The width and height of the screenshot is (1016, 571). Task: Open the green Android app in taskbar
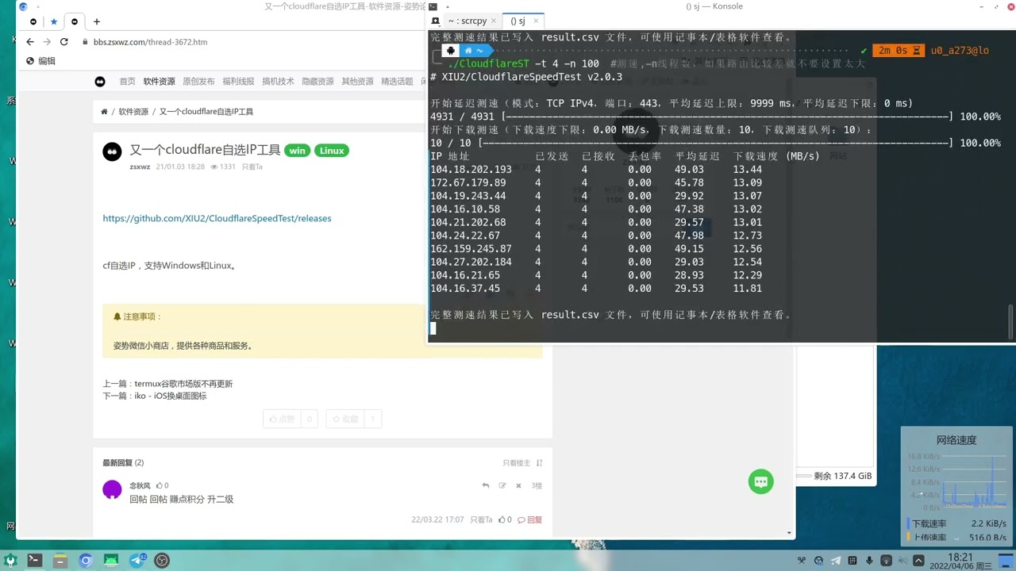pos(111,560)
